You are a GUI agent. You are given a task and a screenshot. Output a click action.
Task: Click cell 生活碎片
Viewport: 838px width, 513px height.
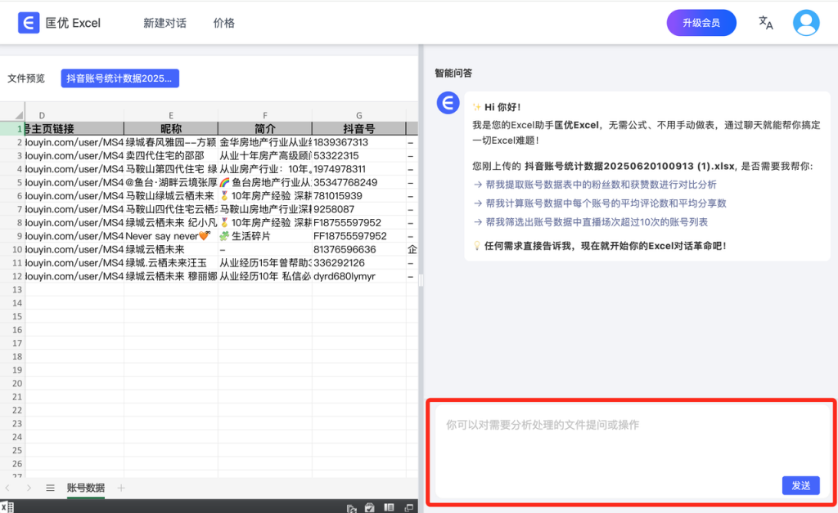point(265,236)
